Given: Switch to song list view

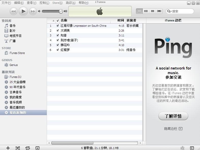Looking at the screenshot, I should click(x=139, y=11).
